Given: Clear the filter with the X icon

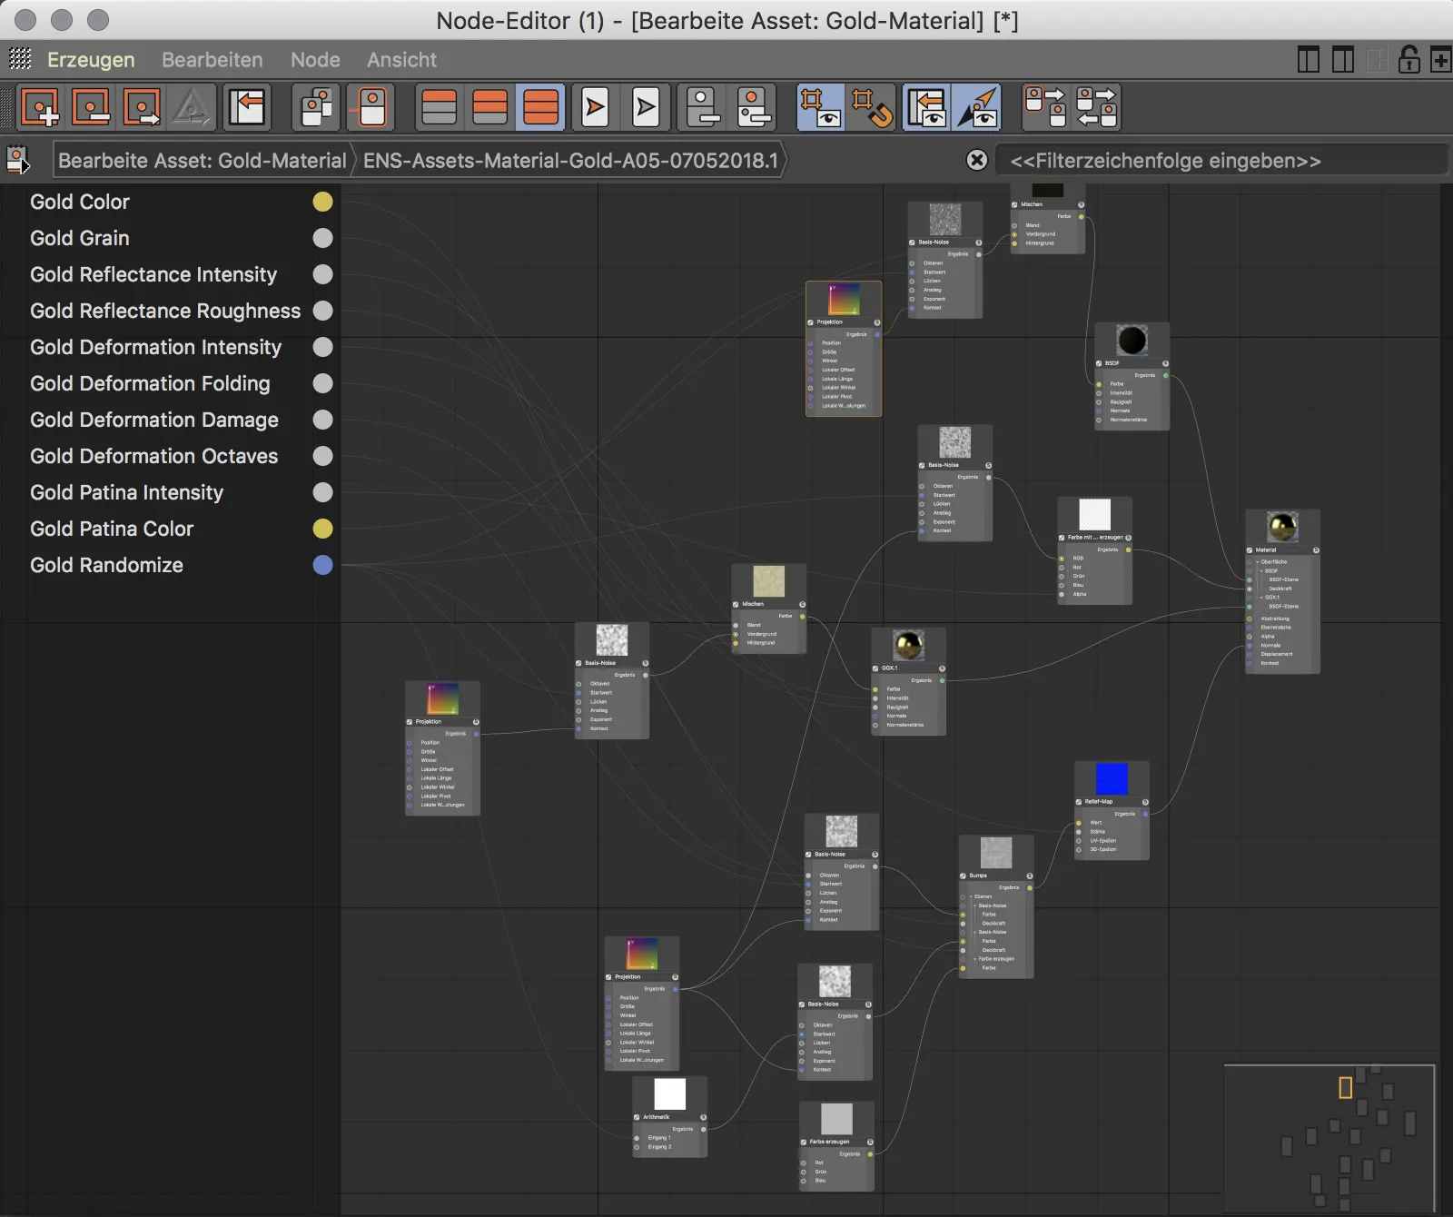Looking at the screenshot, I should coord(977,160).
